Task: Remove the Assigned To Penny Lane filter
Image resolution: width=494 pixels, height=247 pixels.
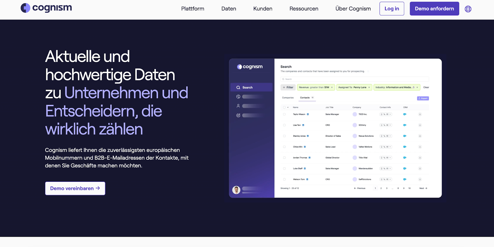Action: click(369, 87)
